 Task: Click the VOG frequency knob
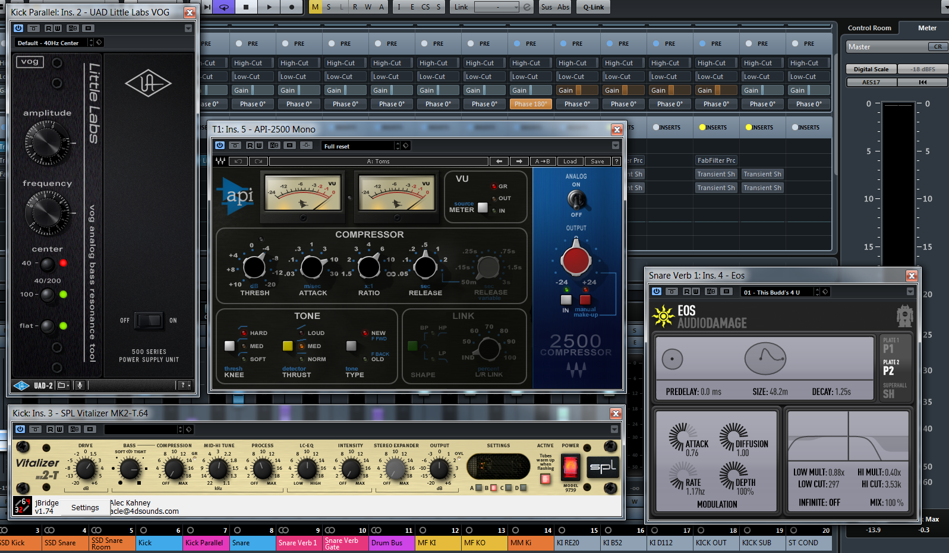pos(47,213)
